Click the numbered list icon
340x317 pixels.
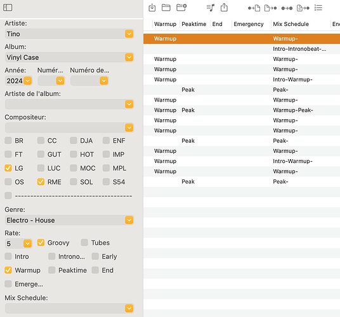[318, 8]
